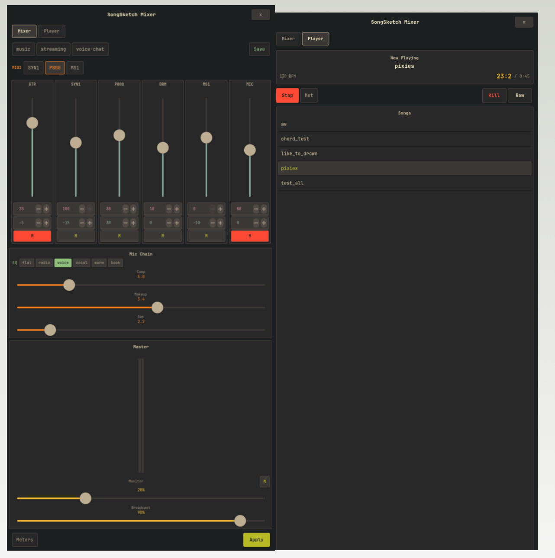Enable MS1 in the MIDI row
This screenshot has height=558, width=555.
(x=75, y=68)
